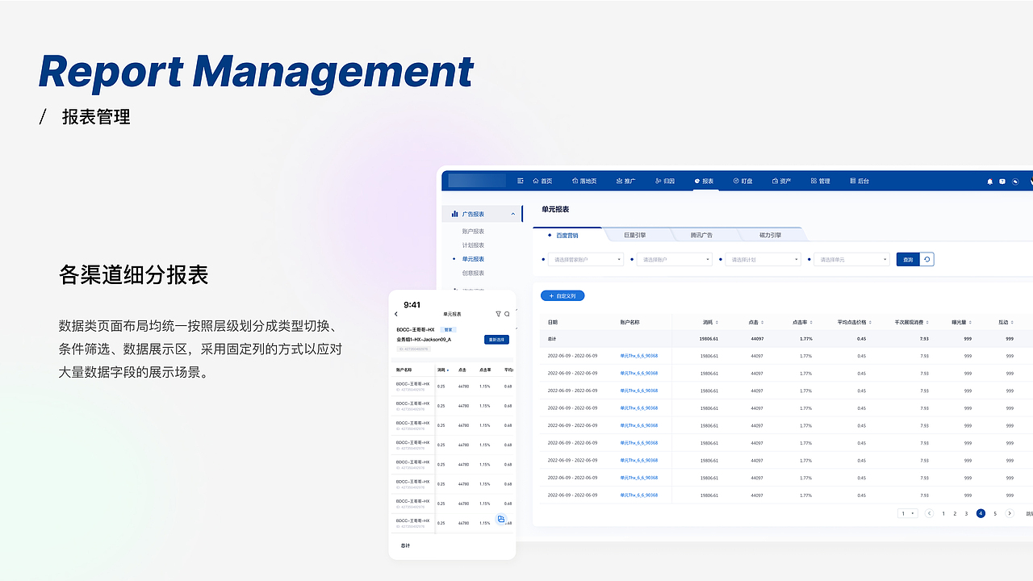
Task: Click the sidebar collapse menu icon in navbar
Action: [x=521, y=181]
